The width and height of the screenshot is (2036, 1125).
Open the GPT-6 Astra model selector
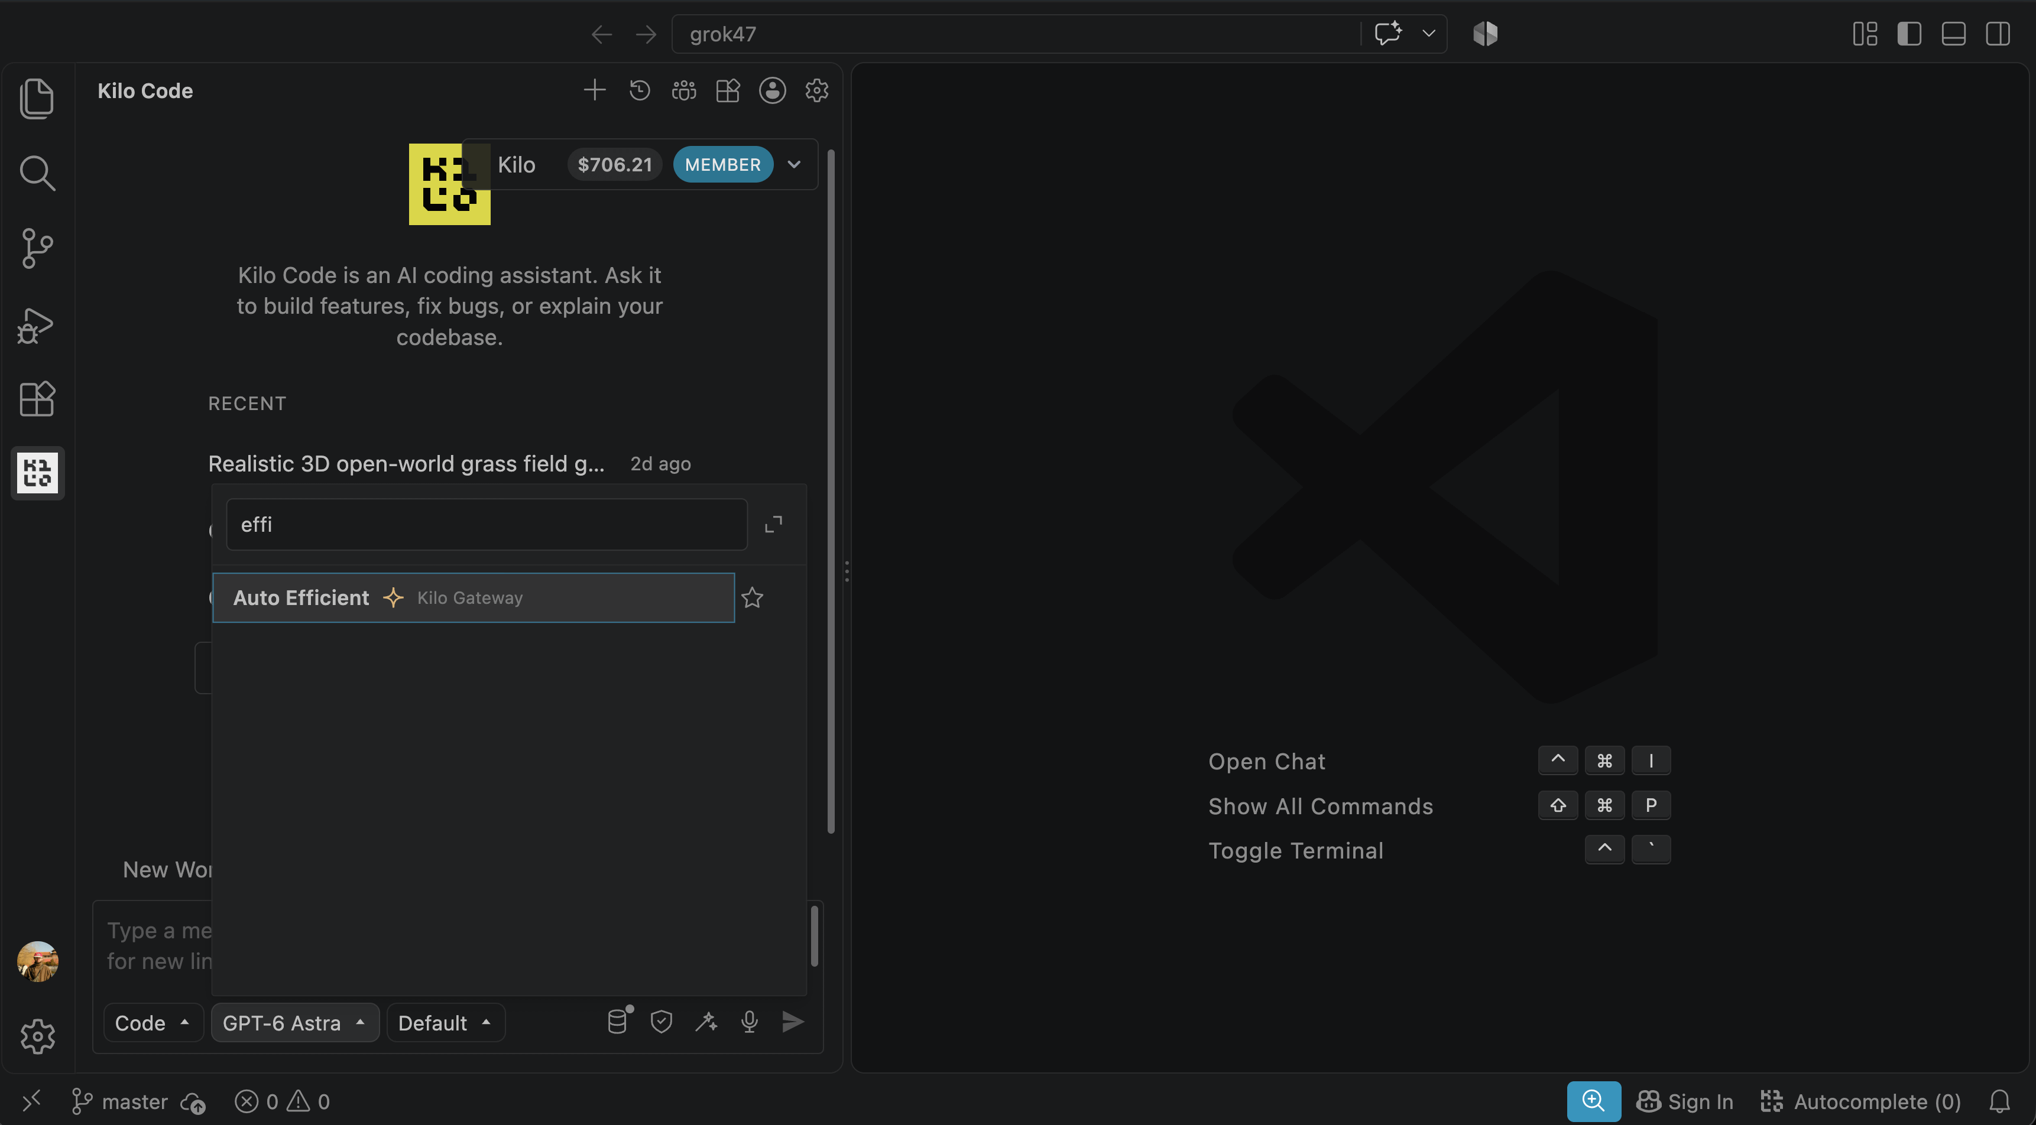pos(295,1022)
